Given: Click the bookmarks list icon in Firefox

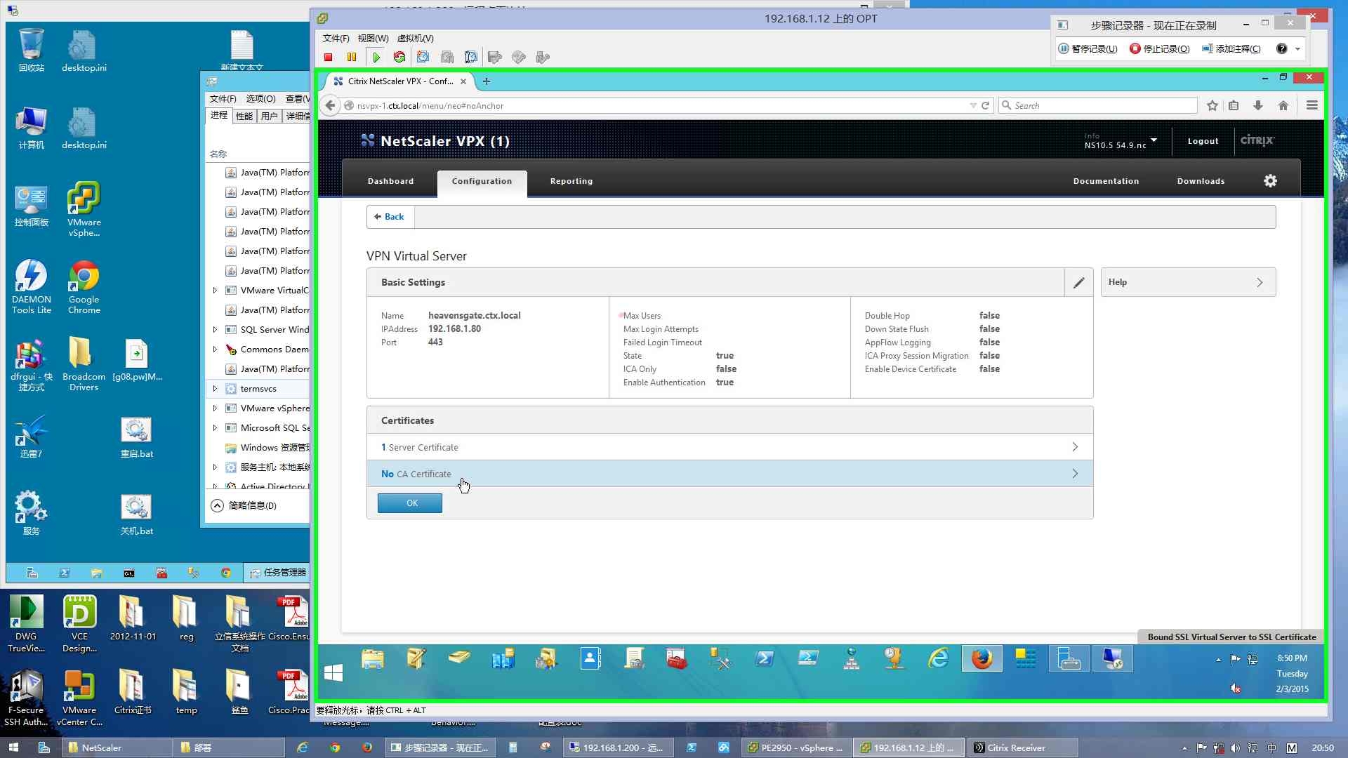Looking at the screenshot, I should point(1234,106).
